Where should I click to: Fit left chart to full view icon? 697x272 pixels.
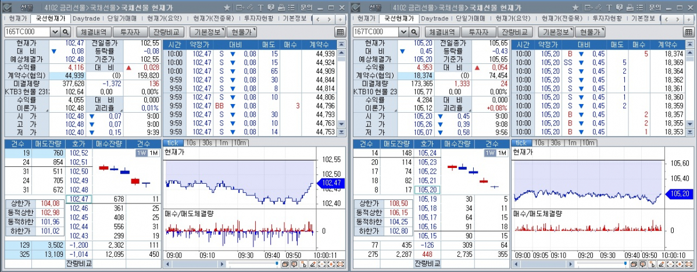(x=341, y=264)
